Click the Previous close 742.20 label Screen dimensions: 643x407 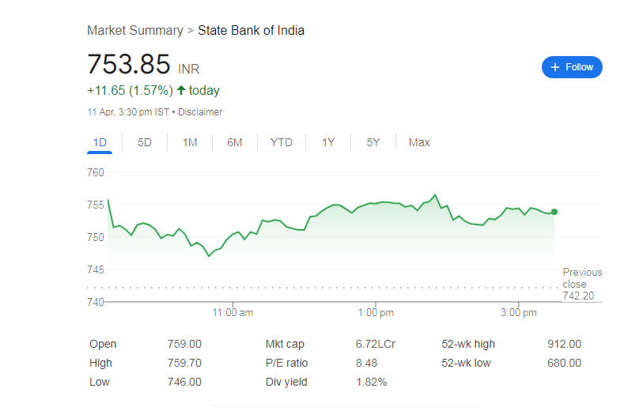pos(582,285)
